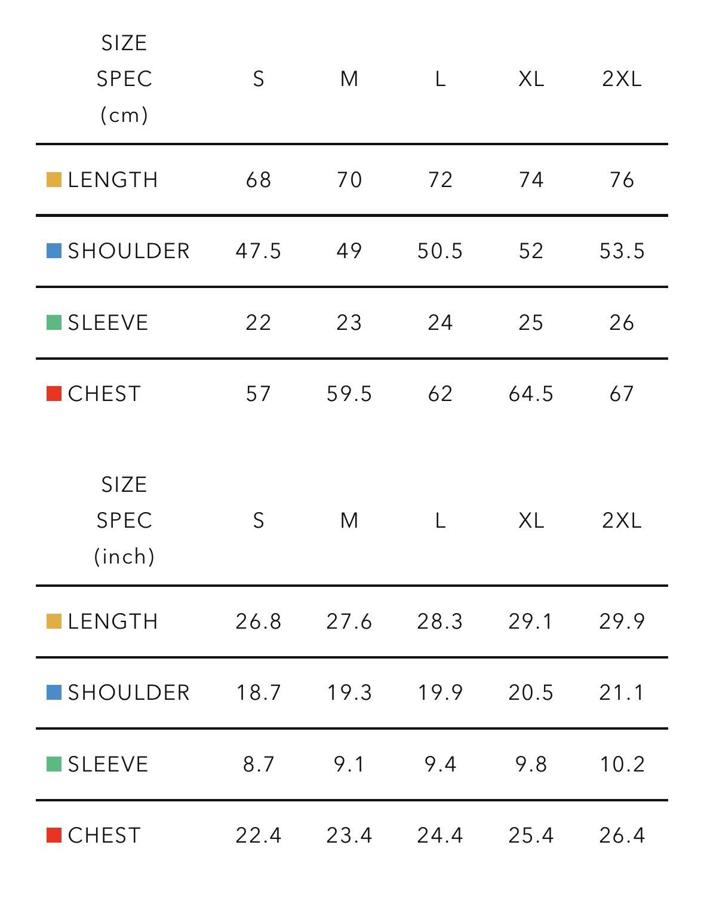Click the green SLEEVE swatch in cm table
Screen dimensions: 704x897
click(54, 323)
